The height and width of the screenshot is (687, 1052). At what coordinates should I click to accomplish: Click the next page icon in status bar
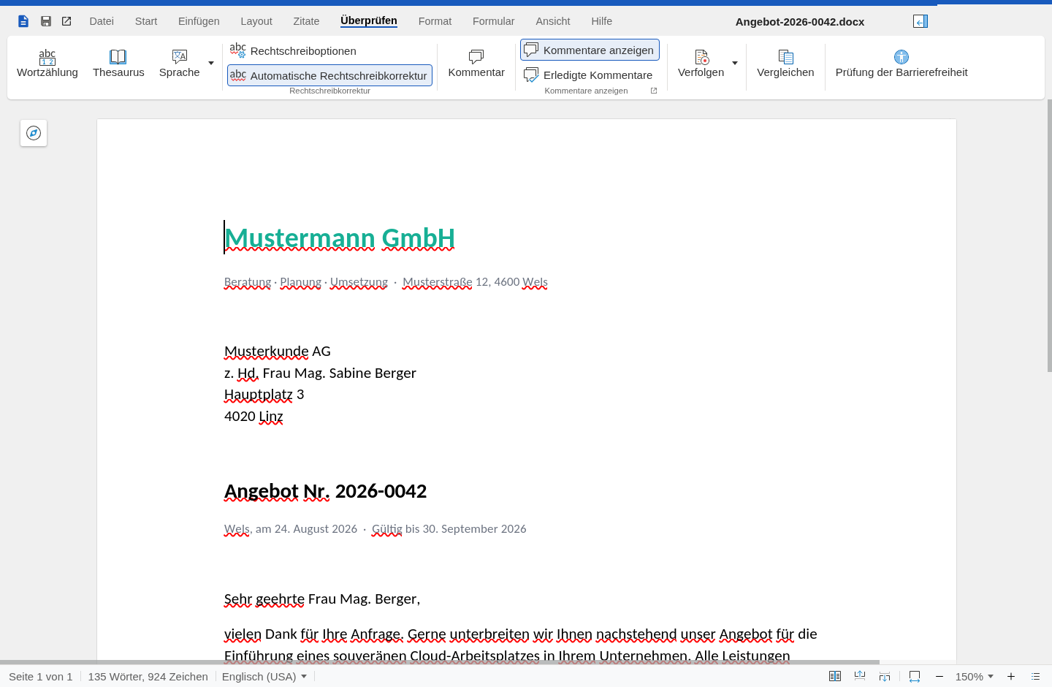tap(885, 677)
